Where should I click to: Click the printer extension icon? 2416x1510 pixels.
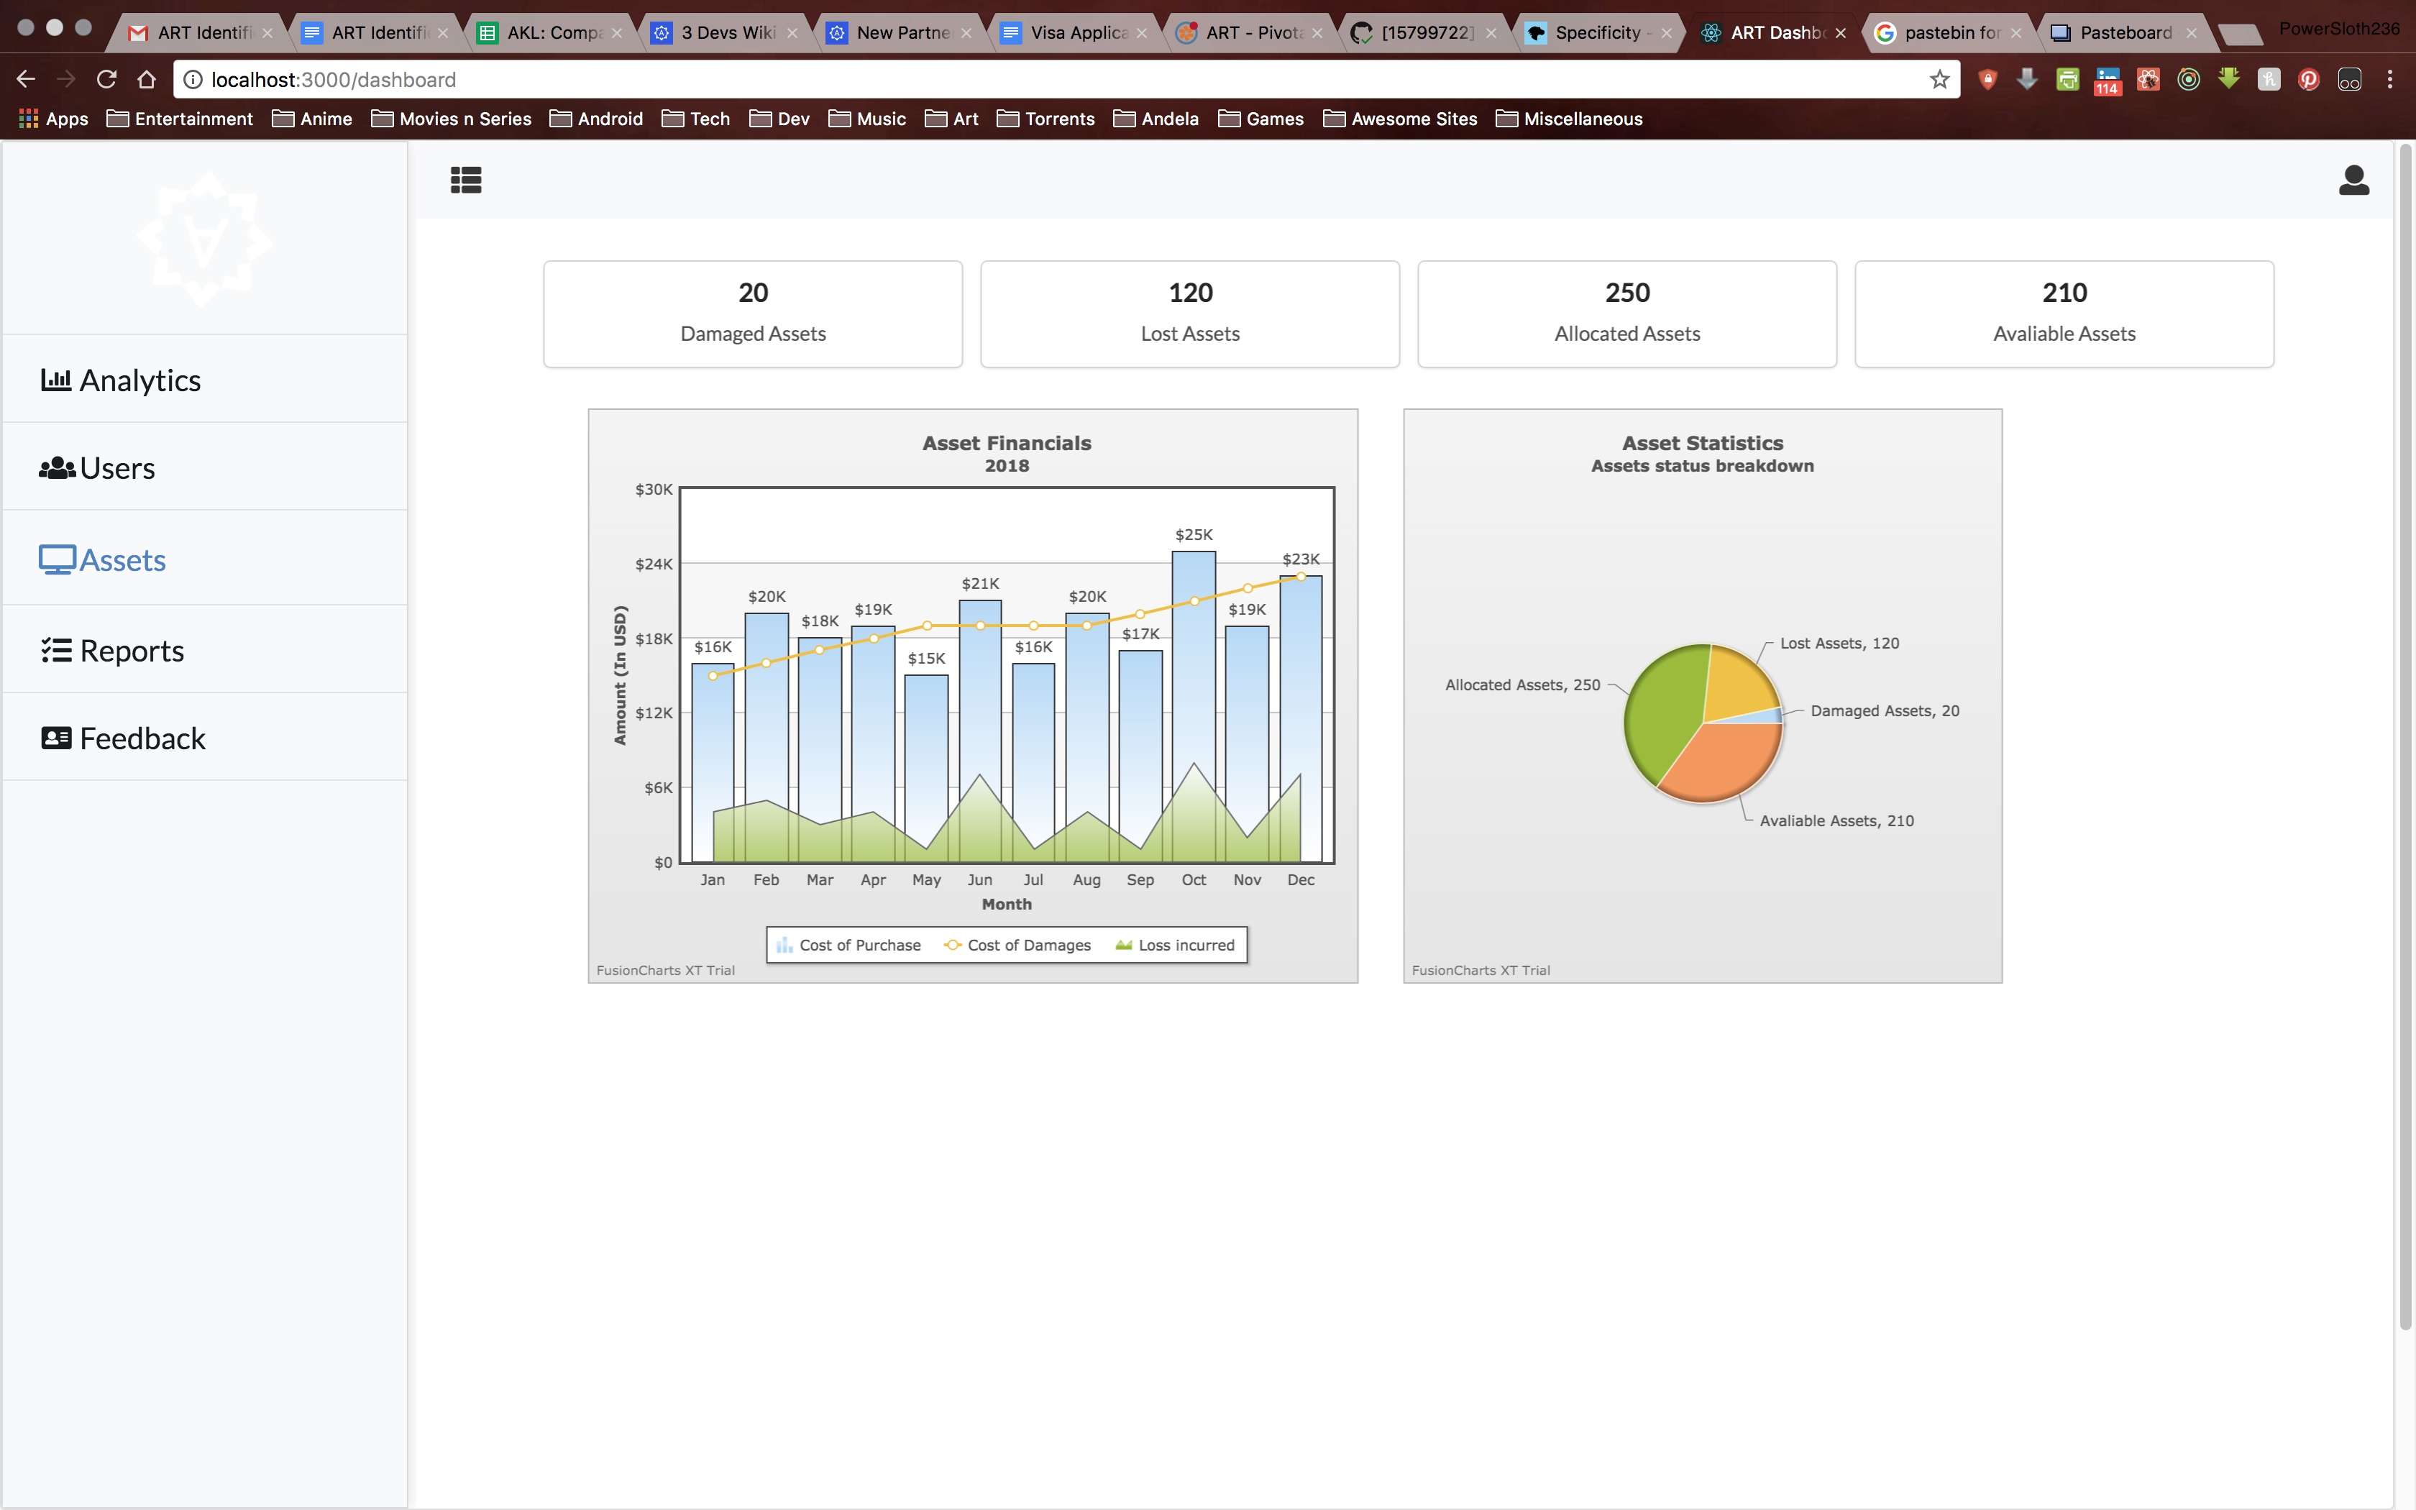2067,79
